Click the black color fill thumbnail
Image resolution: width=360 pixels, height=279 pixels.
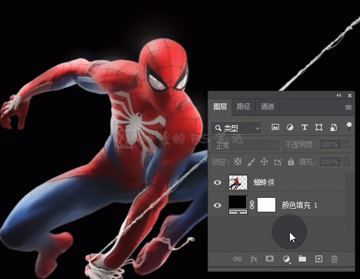(238, 205)
